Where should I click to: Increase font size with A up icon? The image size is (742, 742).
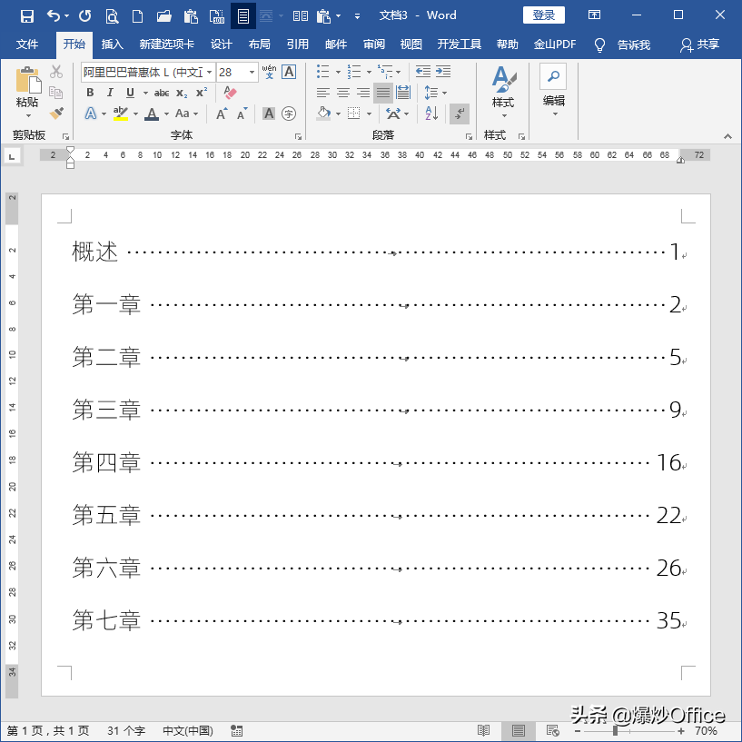[x=222, y=114]
